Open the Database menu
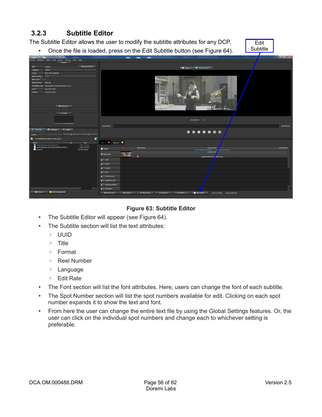The height and width of the screenshot is (417, 322). coord(41,60)
